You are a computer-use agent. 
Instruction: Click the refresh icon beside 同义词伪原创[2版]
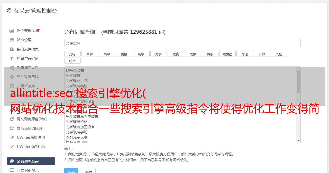pos(12,119)
